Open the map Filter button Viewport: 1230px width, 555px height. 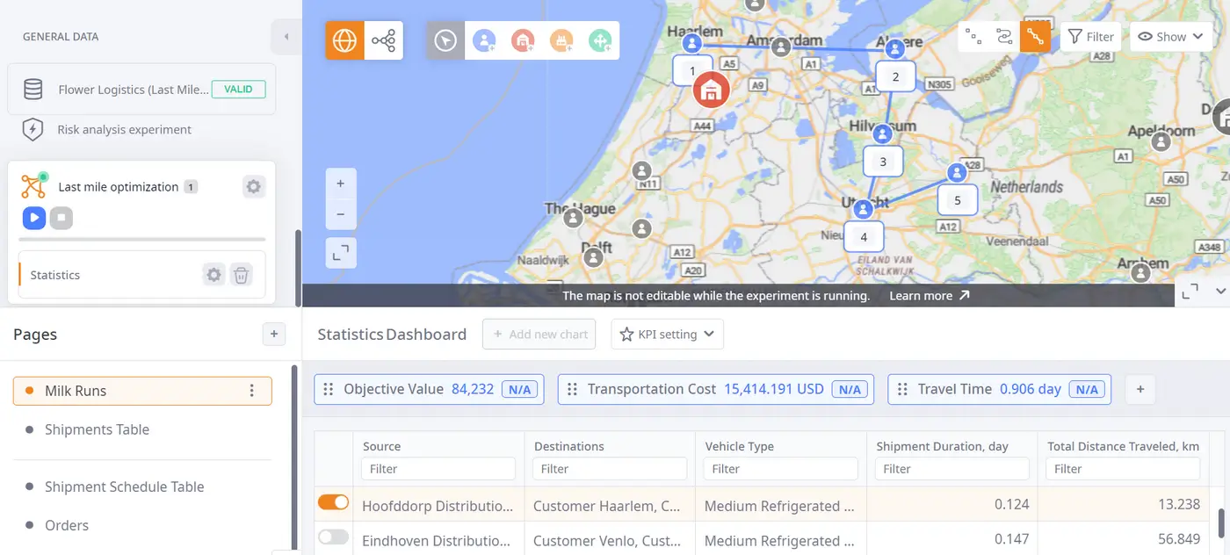1090,37
